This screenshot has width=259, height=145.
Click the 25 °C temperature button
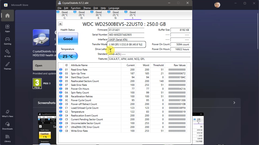coord(68,56)
